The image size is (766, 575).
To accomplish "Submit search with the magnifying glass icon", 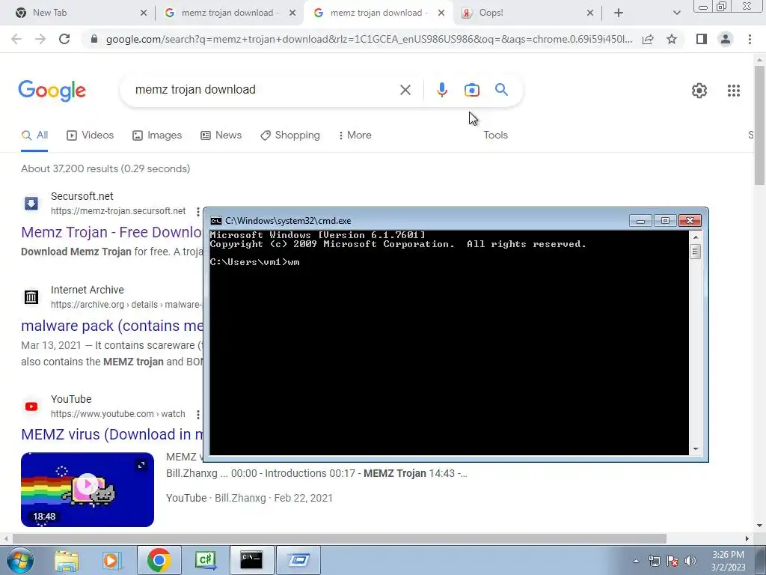I will (501, 90).
